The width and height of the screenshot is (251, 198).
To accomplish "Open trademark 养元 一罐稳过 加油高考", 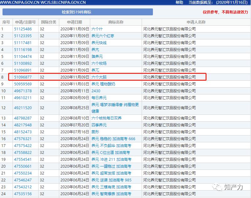I will click(111, 166).
